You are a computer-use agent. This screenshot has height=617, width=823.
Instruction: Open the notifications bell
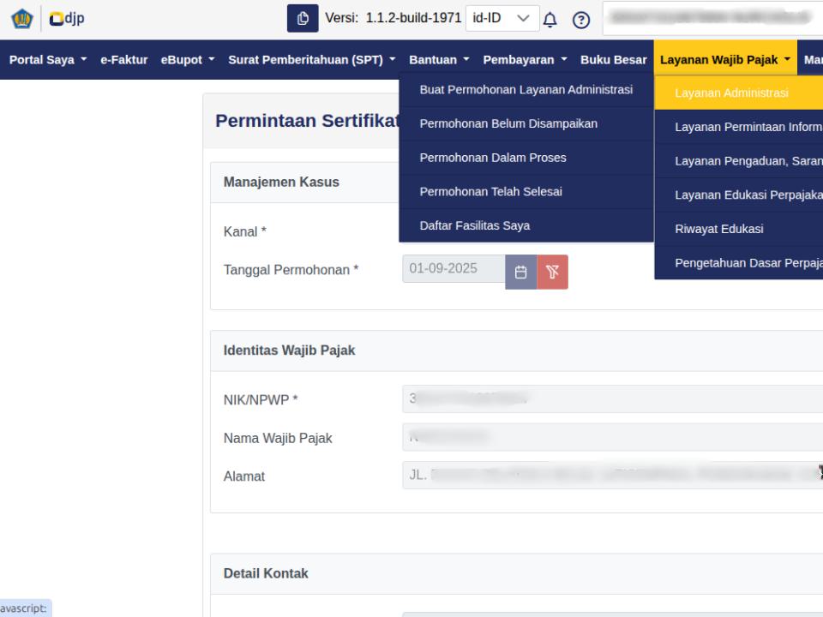(550, 20)
